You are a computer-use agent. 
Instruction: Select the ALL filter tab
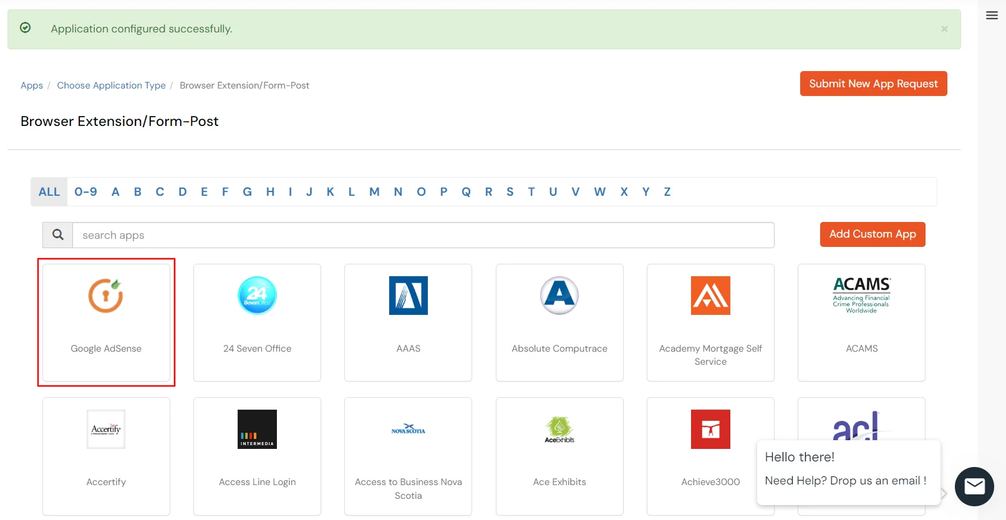49,192
